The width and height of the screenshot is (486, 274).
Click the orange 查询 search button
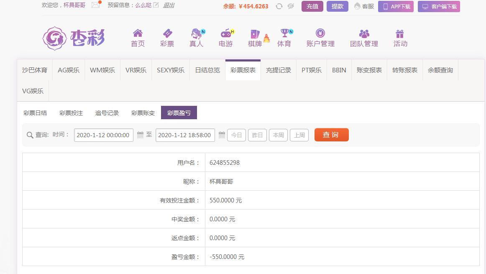331,135
